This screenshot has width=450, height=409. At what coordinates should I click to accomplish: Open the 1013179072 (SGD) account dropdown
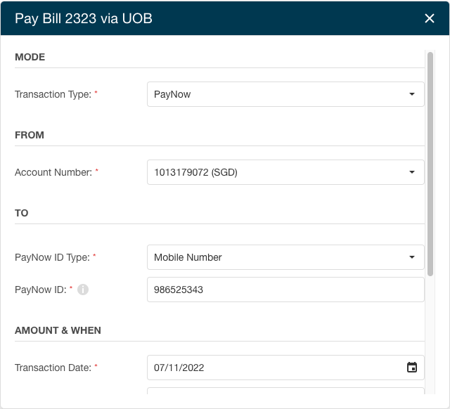pyautogui.click(x=285, y=172)
